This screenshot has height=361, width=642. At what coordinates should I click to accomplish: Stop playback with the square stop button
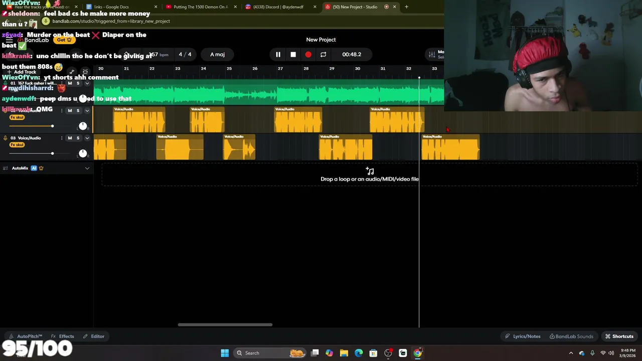[x=293, y=54]
